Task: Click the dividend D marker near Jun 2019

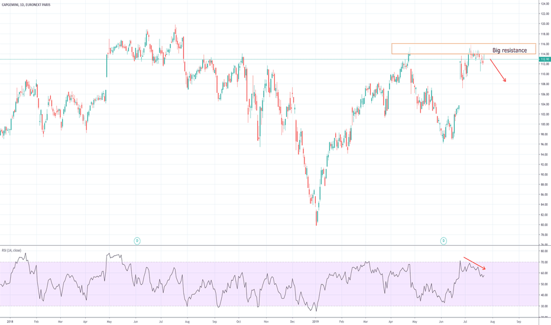Action: tap(443, 240)
